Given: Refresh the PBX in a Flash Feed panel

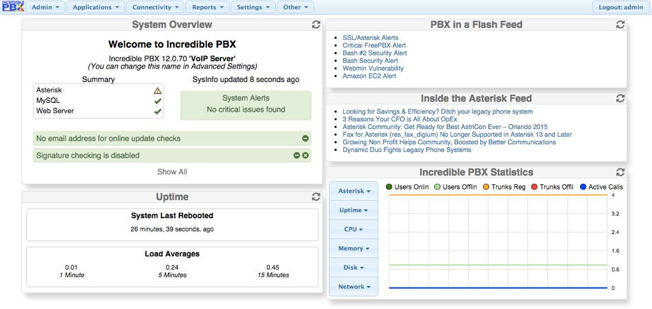Looking at the screenshot, I should coord(620,25).
